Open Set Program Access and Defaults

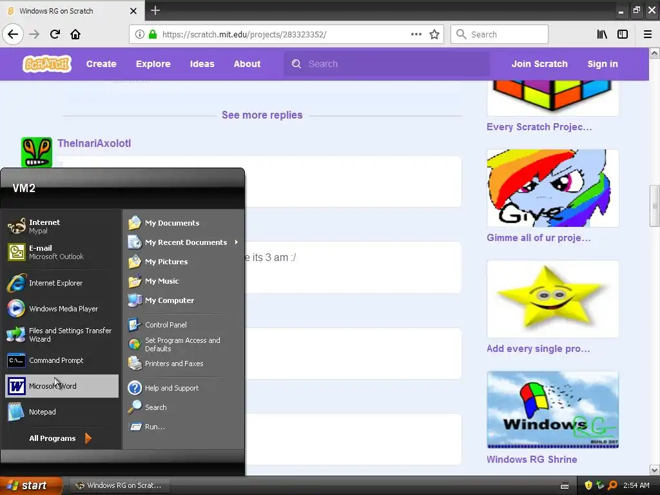click(x=183, y=344)
